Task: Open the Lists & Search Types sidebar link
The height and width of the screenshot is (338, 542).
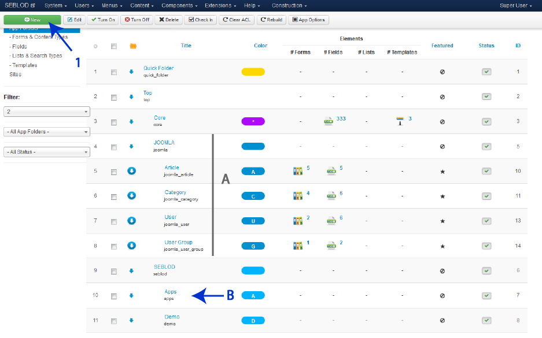Action: (x=37, y=55)
